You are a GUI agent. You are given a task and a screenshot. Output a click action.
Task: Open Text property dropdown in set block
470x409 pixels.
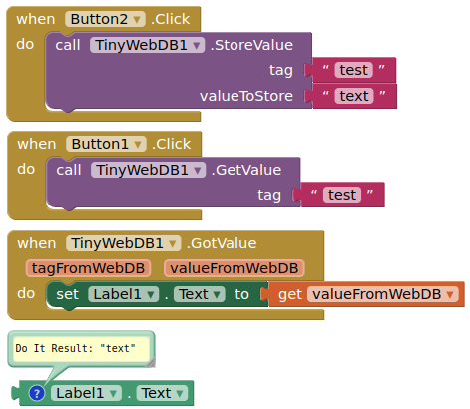pyautogui.click(x=200, y=294)
